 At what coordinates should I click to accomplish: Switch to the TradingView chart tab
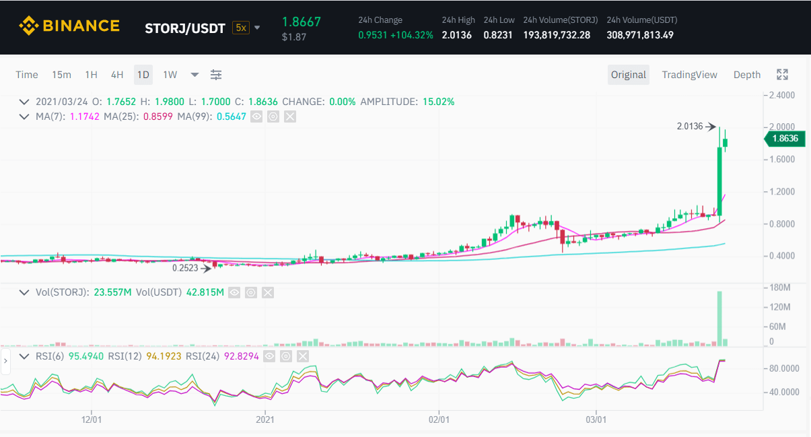click(689, 75)
